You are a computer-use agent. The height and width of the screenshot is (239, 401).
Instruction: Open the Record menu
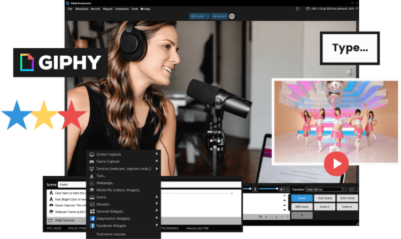[95, 9]
